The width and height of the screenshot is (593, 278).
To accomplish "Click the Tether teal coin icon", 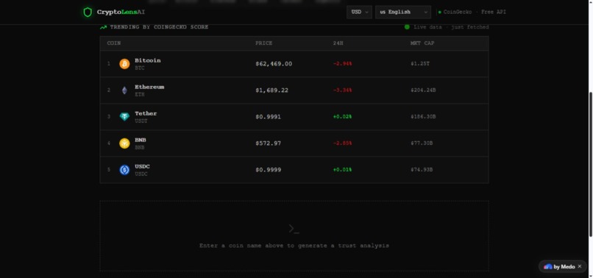I will click(x=124, y=117).
